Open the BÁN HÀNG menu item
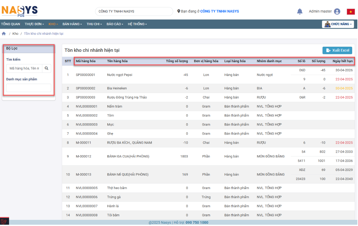 tap(72, 24)
